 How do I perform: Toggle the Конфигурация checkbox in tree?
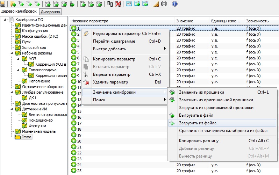pos(18,31)
